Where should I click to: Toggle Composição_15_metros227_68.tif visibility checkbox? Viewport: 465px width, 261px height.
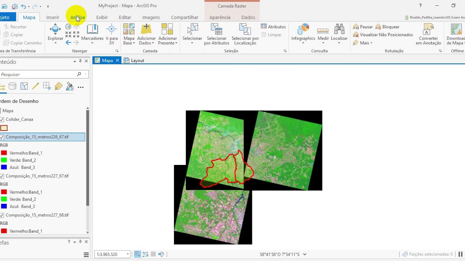coord(2,215)
